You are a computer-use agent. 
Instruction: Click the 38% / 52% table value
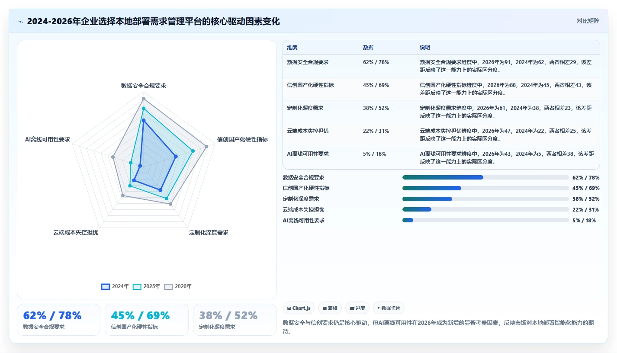tap(376, 108)
